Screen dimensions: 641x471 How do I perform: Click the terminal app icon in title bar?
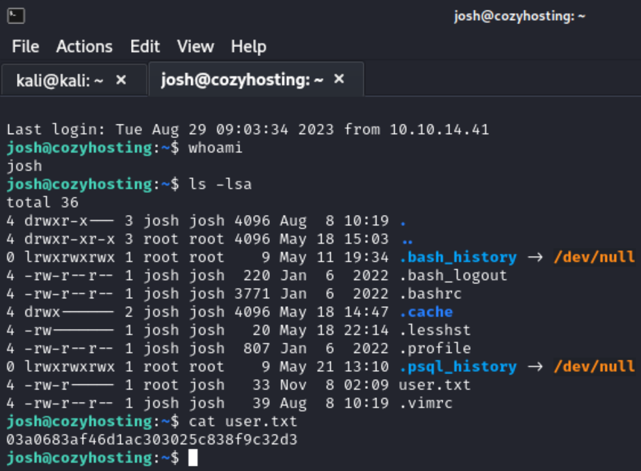pos(18,16)
